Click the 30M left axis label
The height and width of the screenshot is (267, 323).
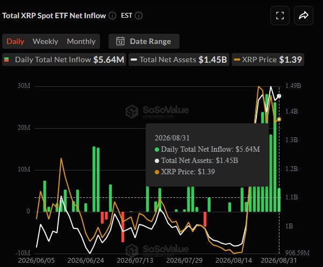click(24, 86)
